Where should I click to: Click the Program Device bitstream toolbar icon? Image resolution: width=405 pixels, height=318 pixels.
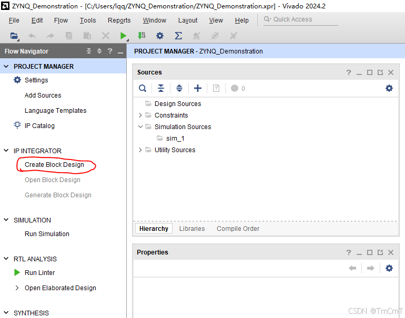(141, 36)
